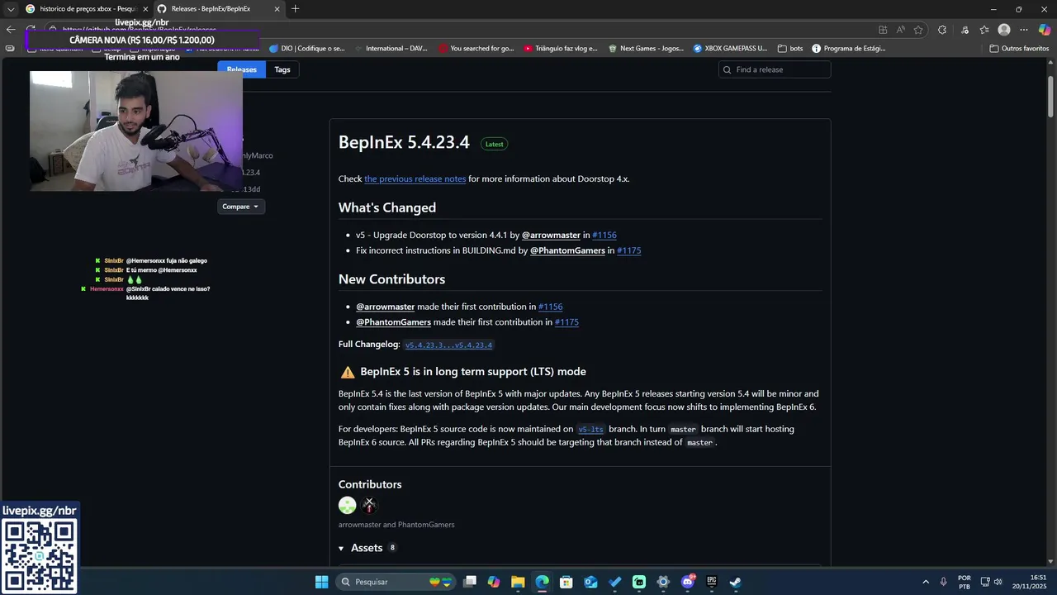Viewport: 1057px width, 595px height.
Task: Click the network icon in system tray
Action: tap(984, 582)
